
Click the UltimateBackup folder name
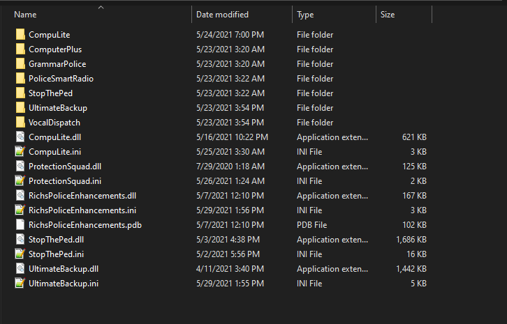pos(58,108)
